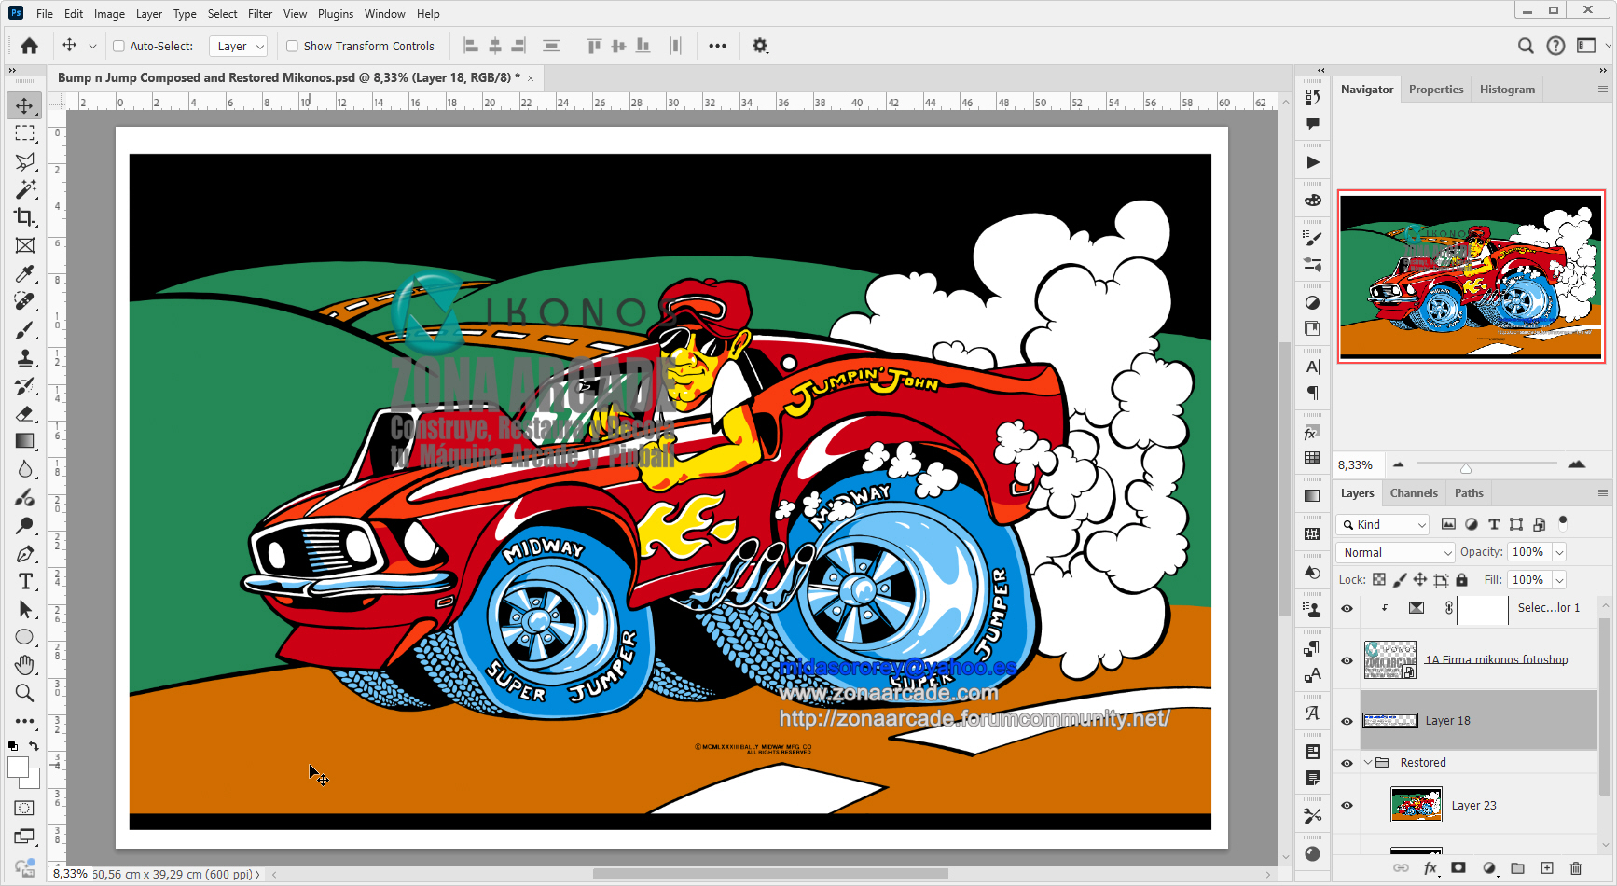Screen dimensions: 1617x886
Task: Select the Eraser tool
Action: pyautogui.click(x=25, y=413)
